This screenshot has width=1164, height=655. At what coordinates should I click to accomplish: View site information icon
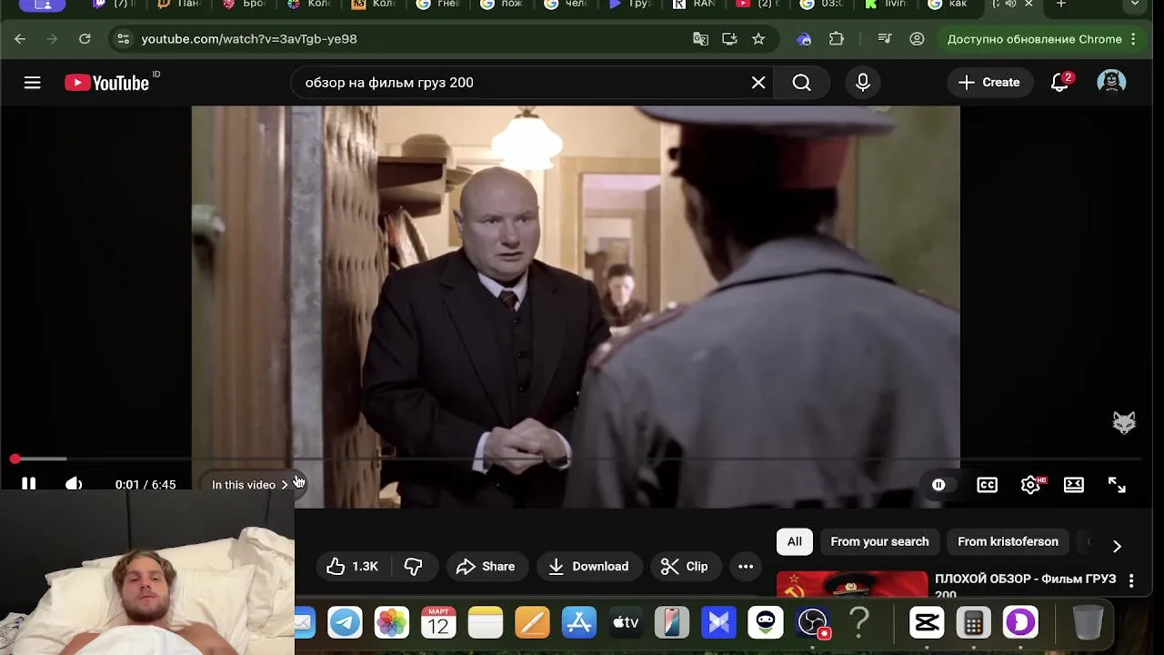coord(123,39)
